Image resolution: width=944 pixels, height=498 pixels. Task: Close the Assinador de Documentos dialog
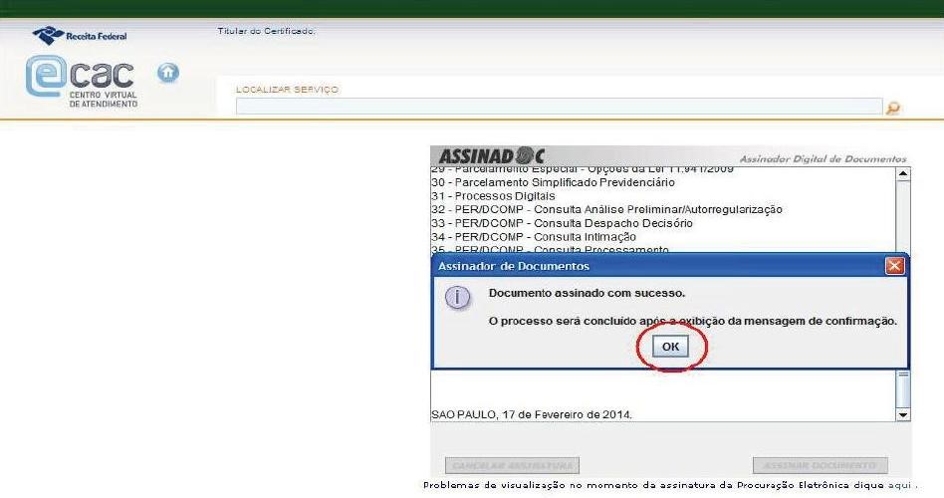pos(894,266)
